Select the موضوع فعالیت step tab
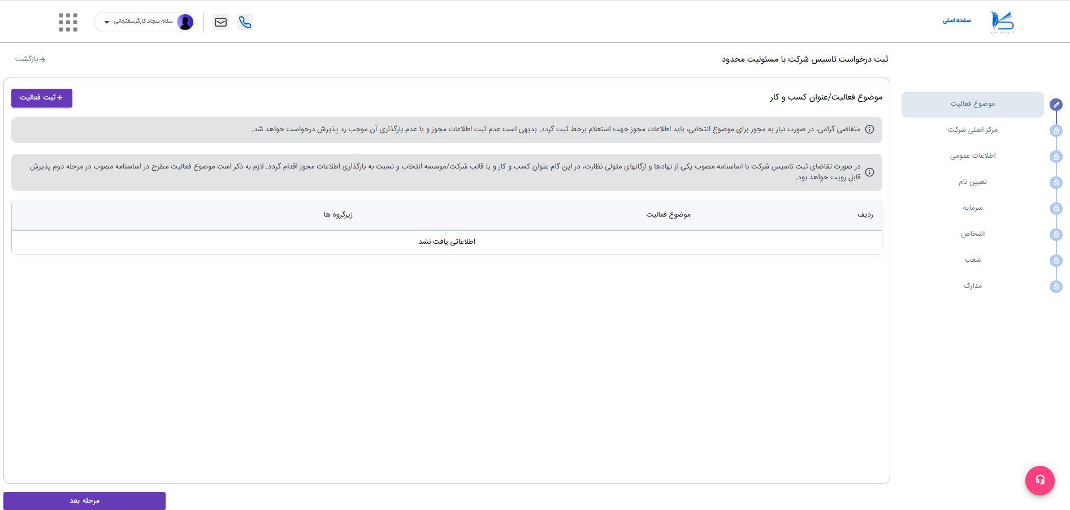The height and width of the screenshot is (510, 1070). pyautogui.click(x=972, y=104)
